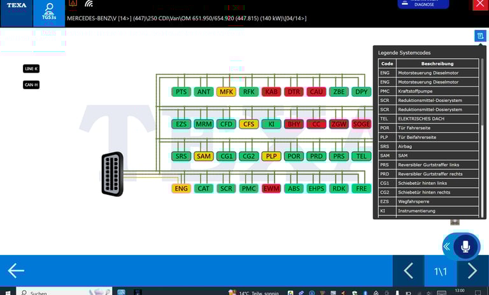Click the weather widget in taskbar
This screenshot has width=489, height=295.
pos(253,292)
